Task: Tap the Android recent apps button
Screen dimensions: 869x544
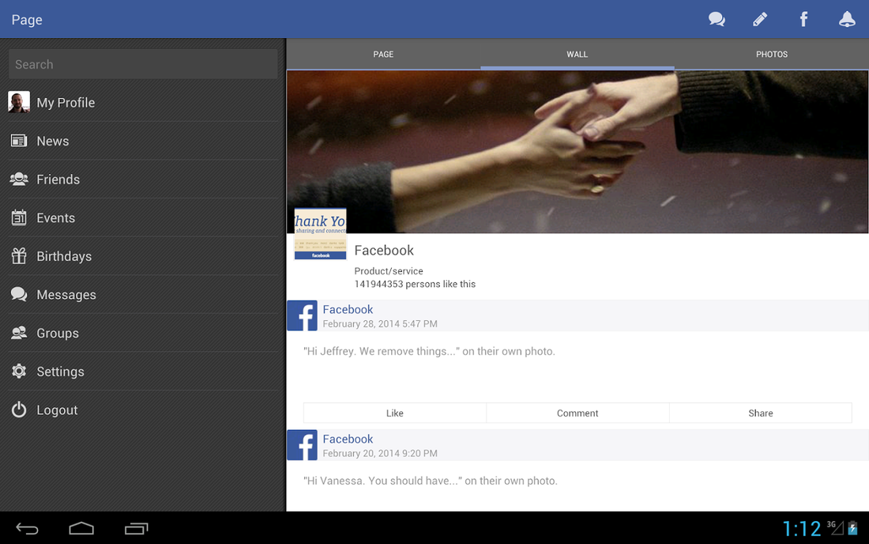Action: click(x=137, y=528)
